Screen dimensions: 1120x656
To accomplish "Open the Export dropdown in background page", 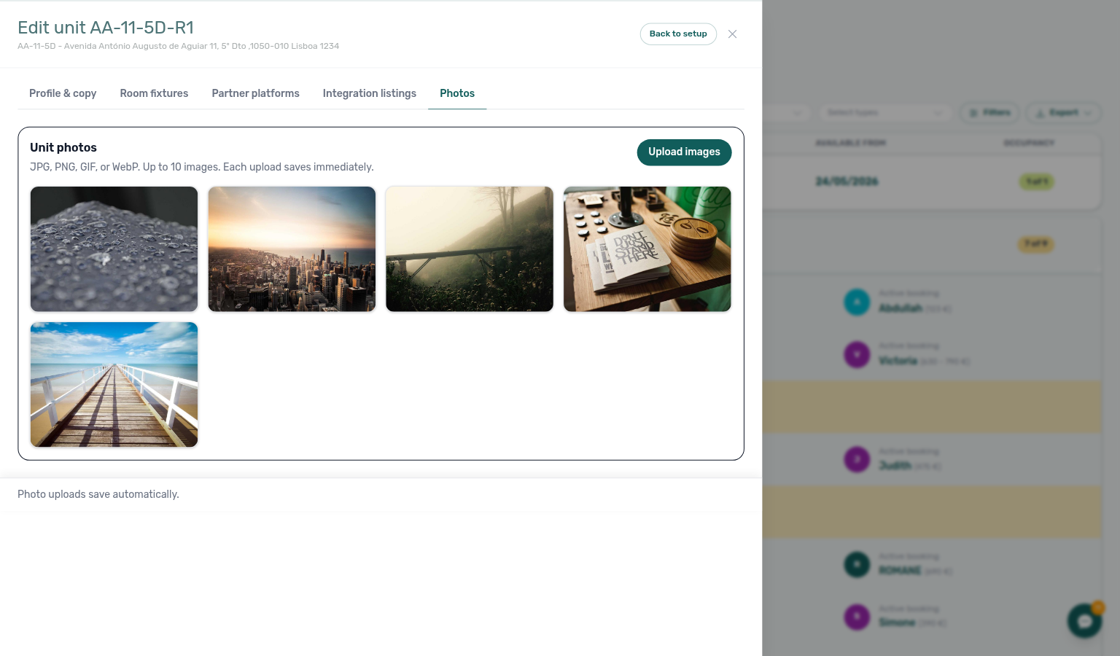I will pyautogui.click(x=1064, y=112).
